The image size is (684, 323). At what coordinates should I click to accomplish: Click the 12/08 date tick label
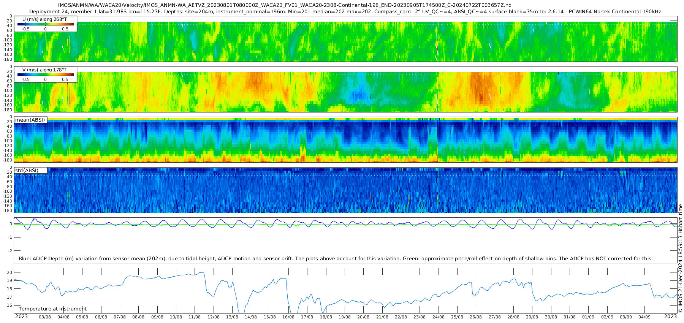pyautogui.click(x=214, y=317)
